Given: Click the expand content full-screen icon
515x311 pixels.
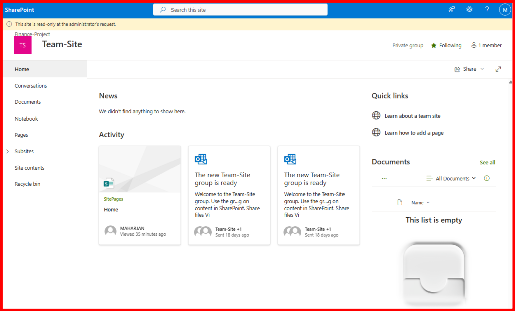Looking at the screenshot, I should click(x=498, y=69).
